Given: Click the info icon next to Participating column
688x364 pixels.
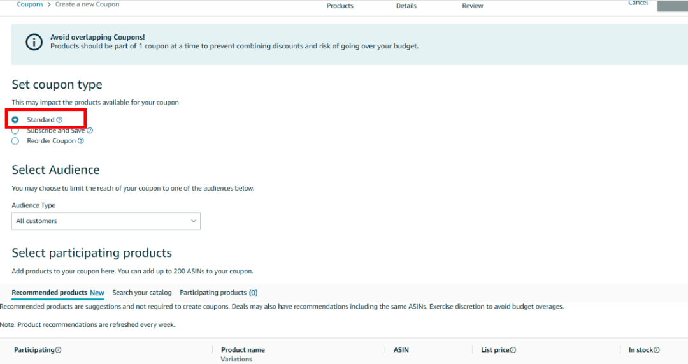Looking at the screenshot, I should coord(58,350).
